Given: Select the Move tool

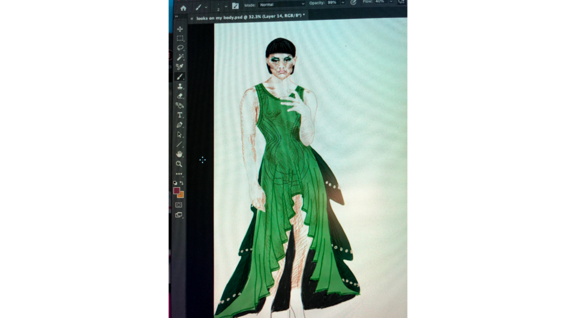Looking at the screenshot, I should pyautogui.click(x=179, y=29).
